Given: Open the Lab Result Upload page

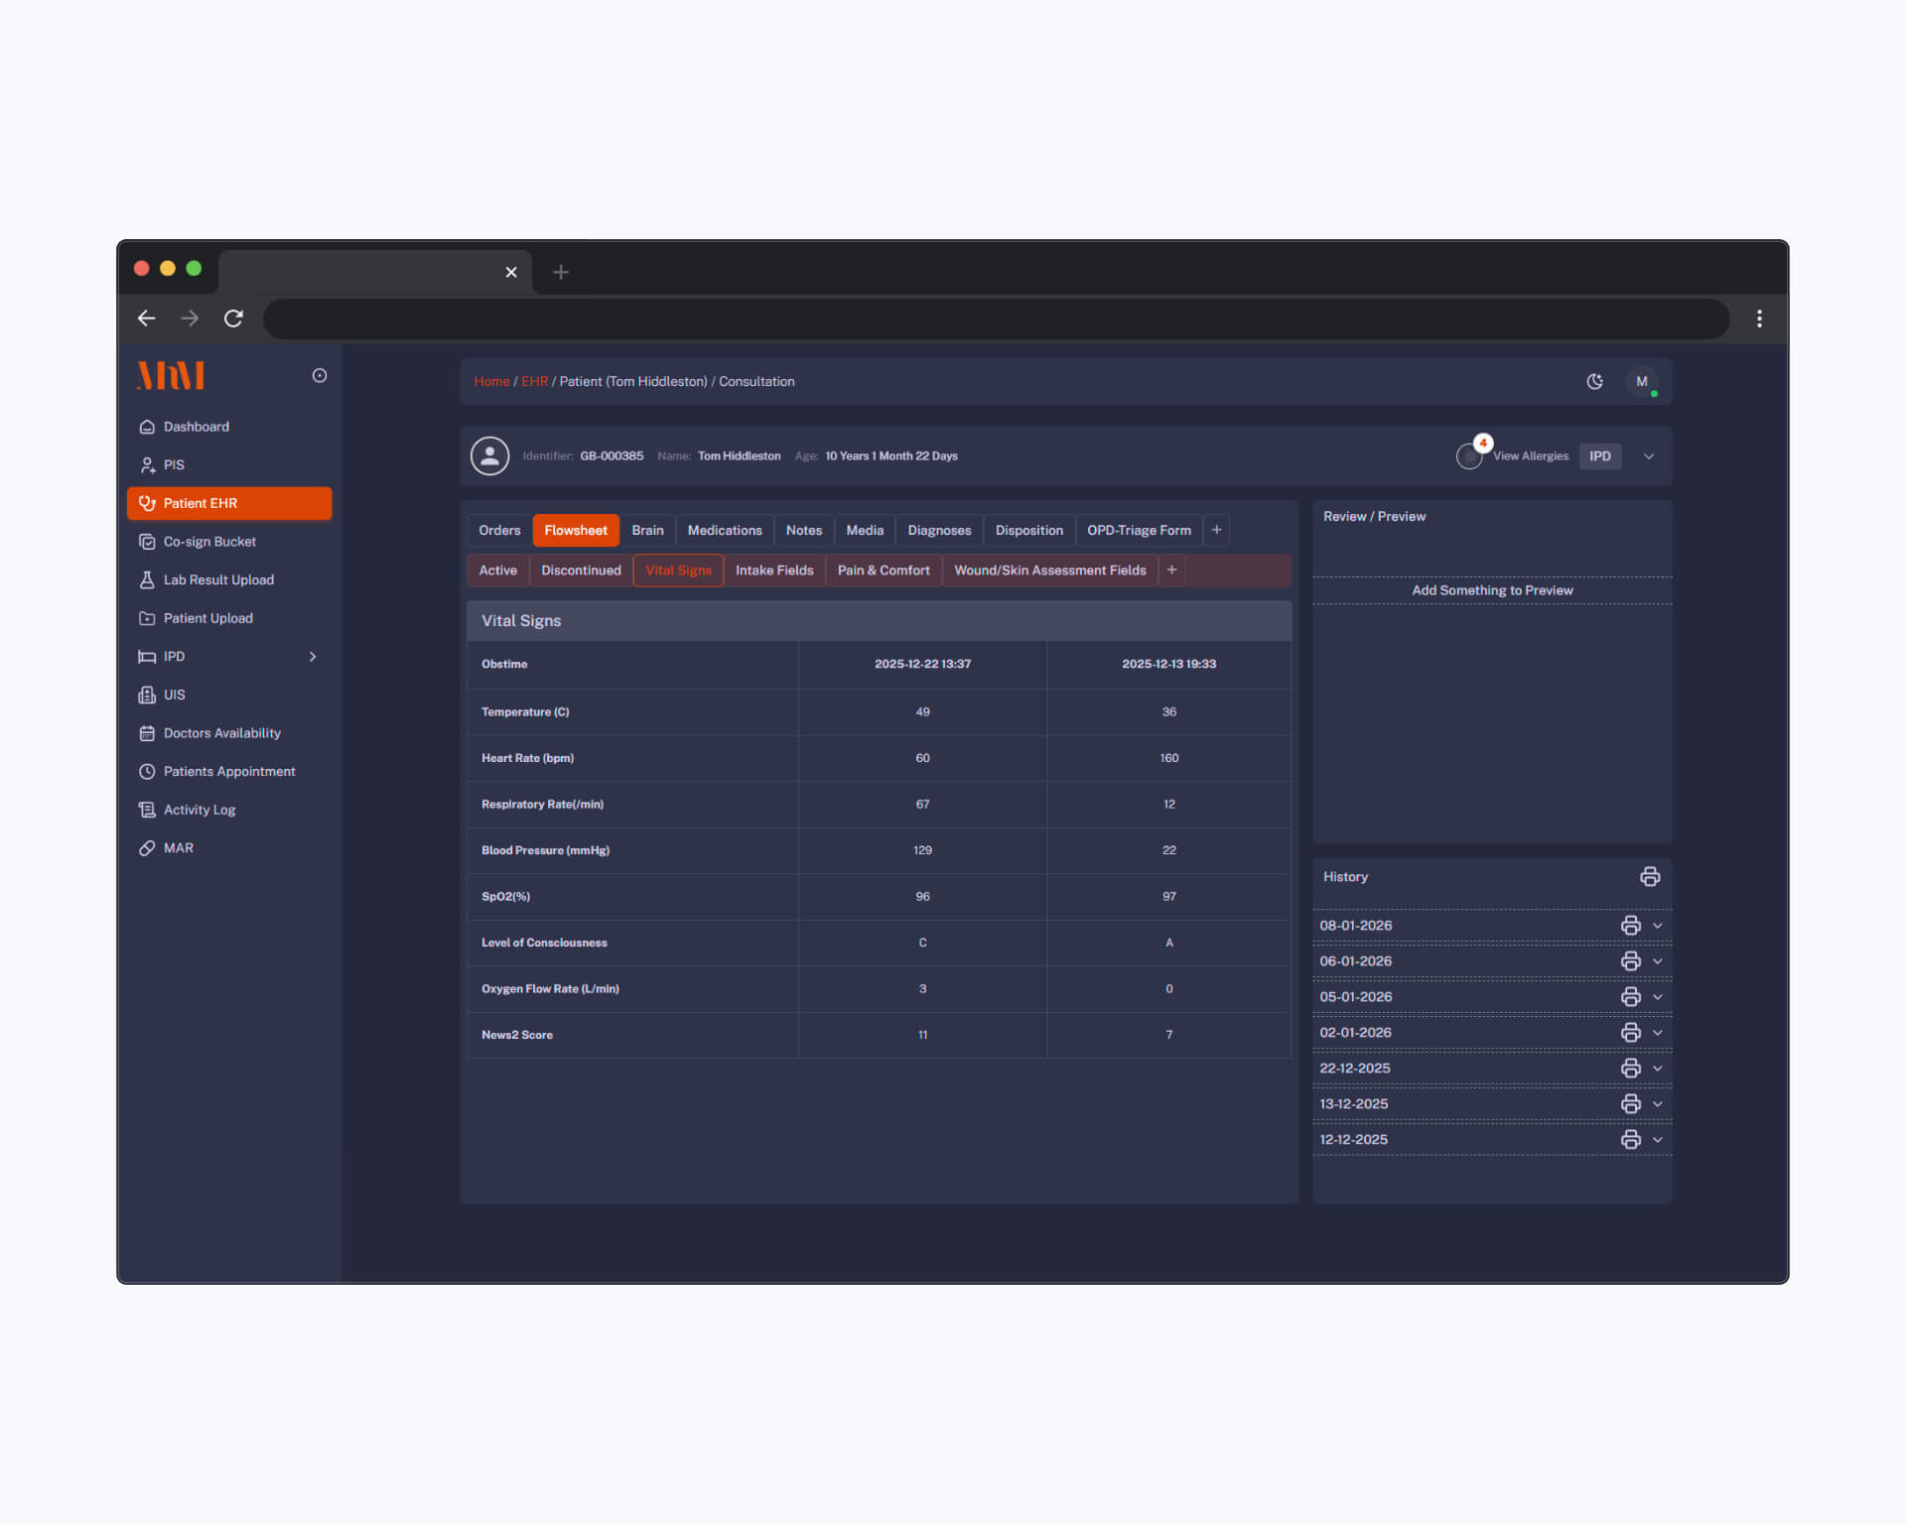Looking at the screenshot, I should click(x=218, y=580).
